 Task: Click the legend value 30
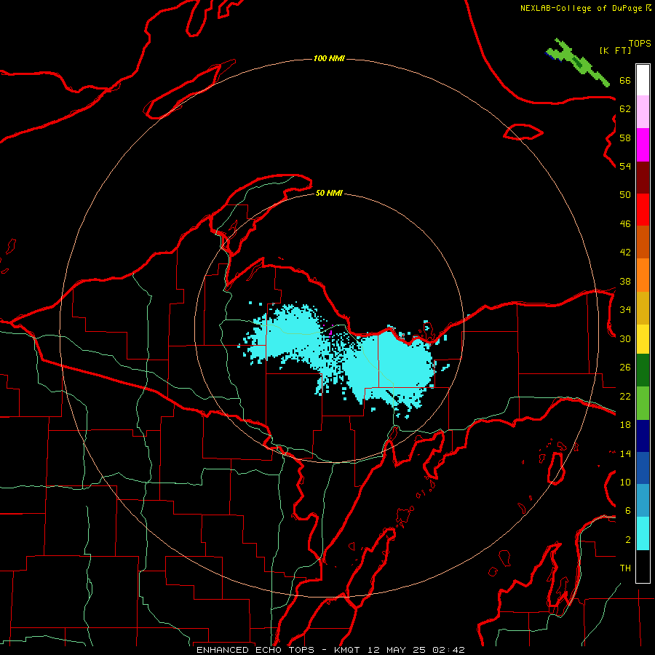[x=625, y=338]
